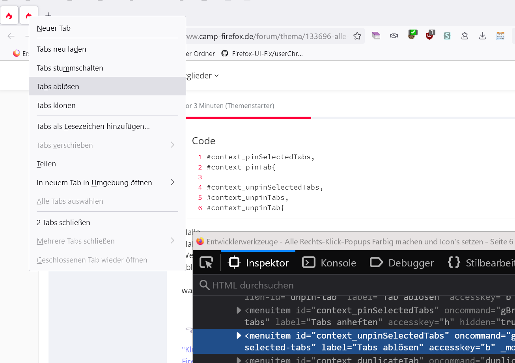Image resolution: width=515 pixels, height=363 pixels.
Task: Select 'Tabs ablösen' from the context menu
Action: (58, 86)
